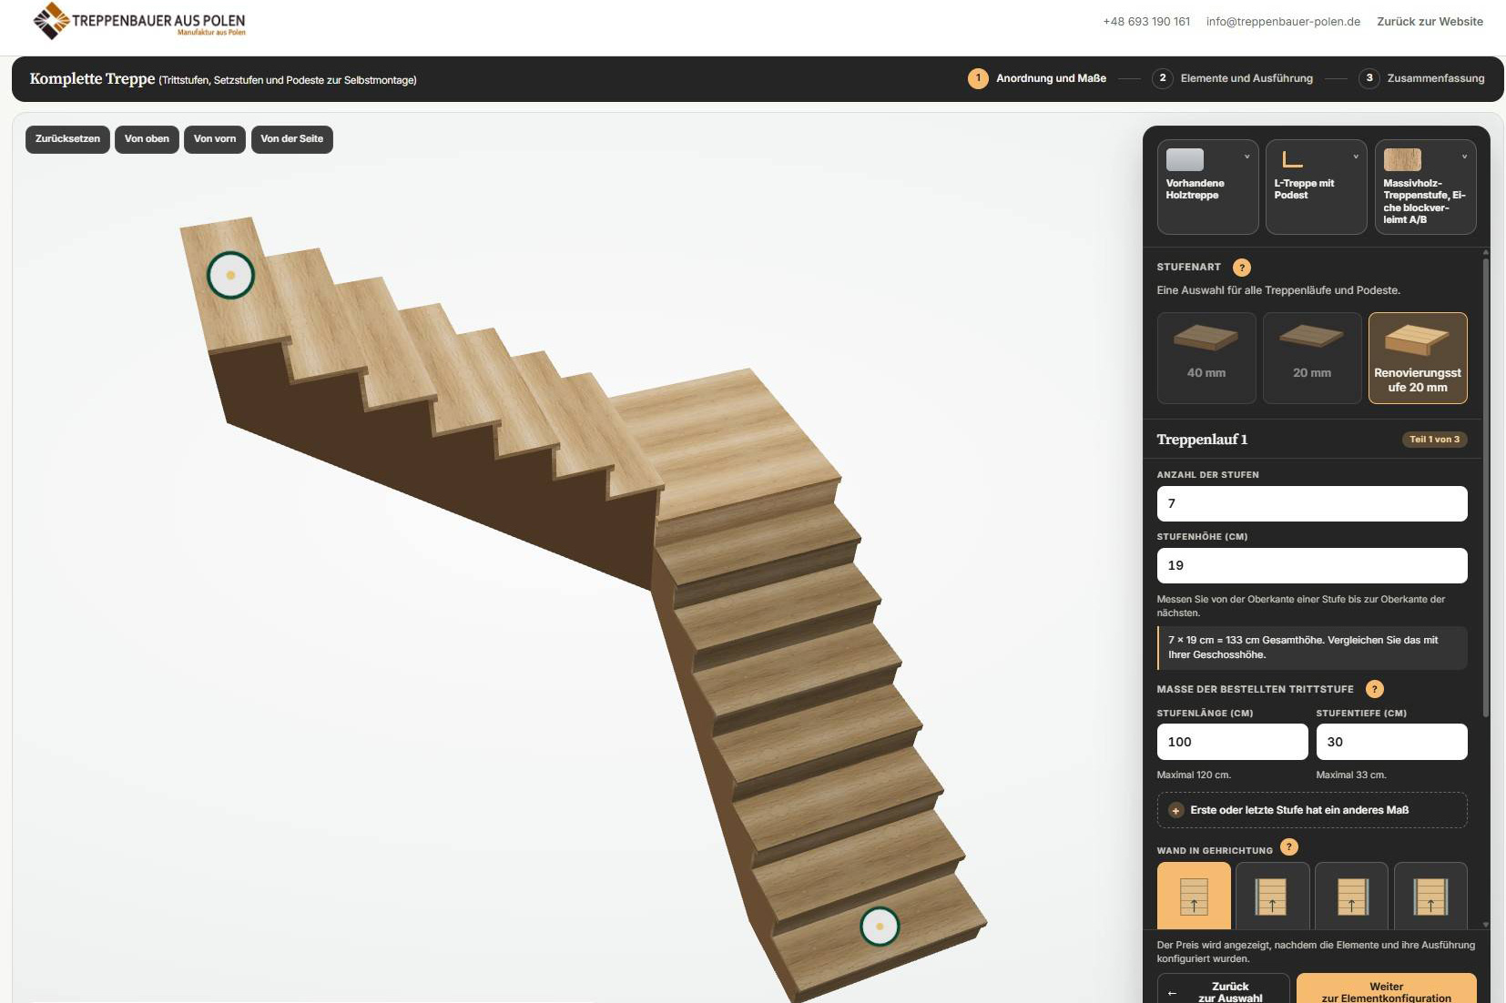Switch to Von der Seite view

(292, 139)
